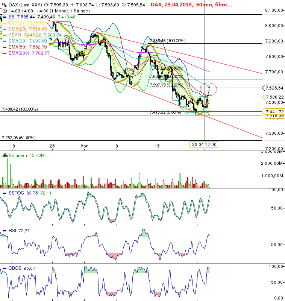Select the DAX (Last, XXP) instrument title

25,5
